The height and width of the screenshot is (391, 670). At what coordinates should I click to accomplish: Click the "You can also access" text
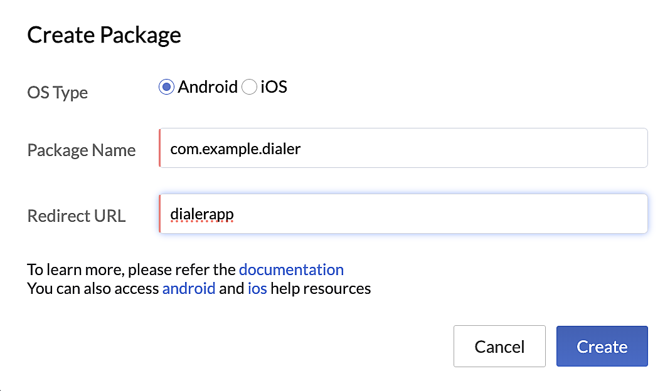click(x=93, y=289)
